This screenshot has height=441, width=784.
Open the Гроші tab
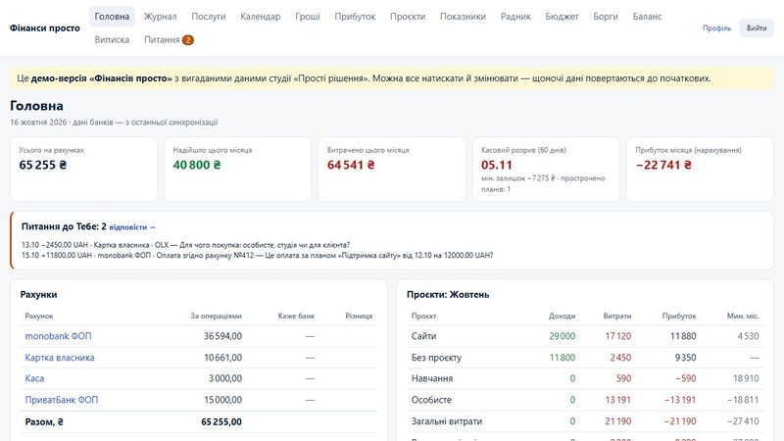click(x=308, y=17)
